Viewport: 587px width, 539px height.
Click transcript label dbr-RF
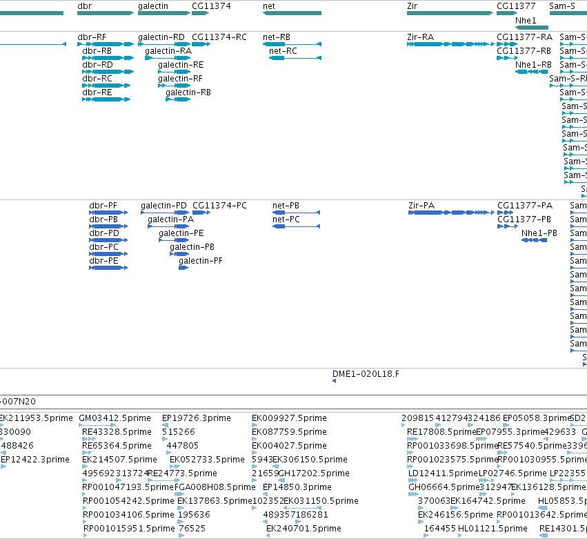pyautogui.click(x=92, y=37)
